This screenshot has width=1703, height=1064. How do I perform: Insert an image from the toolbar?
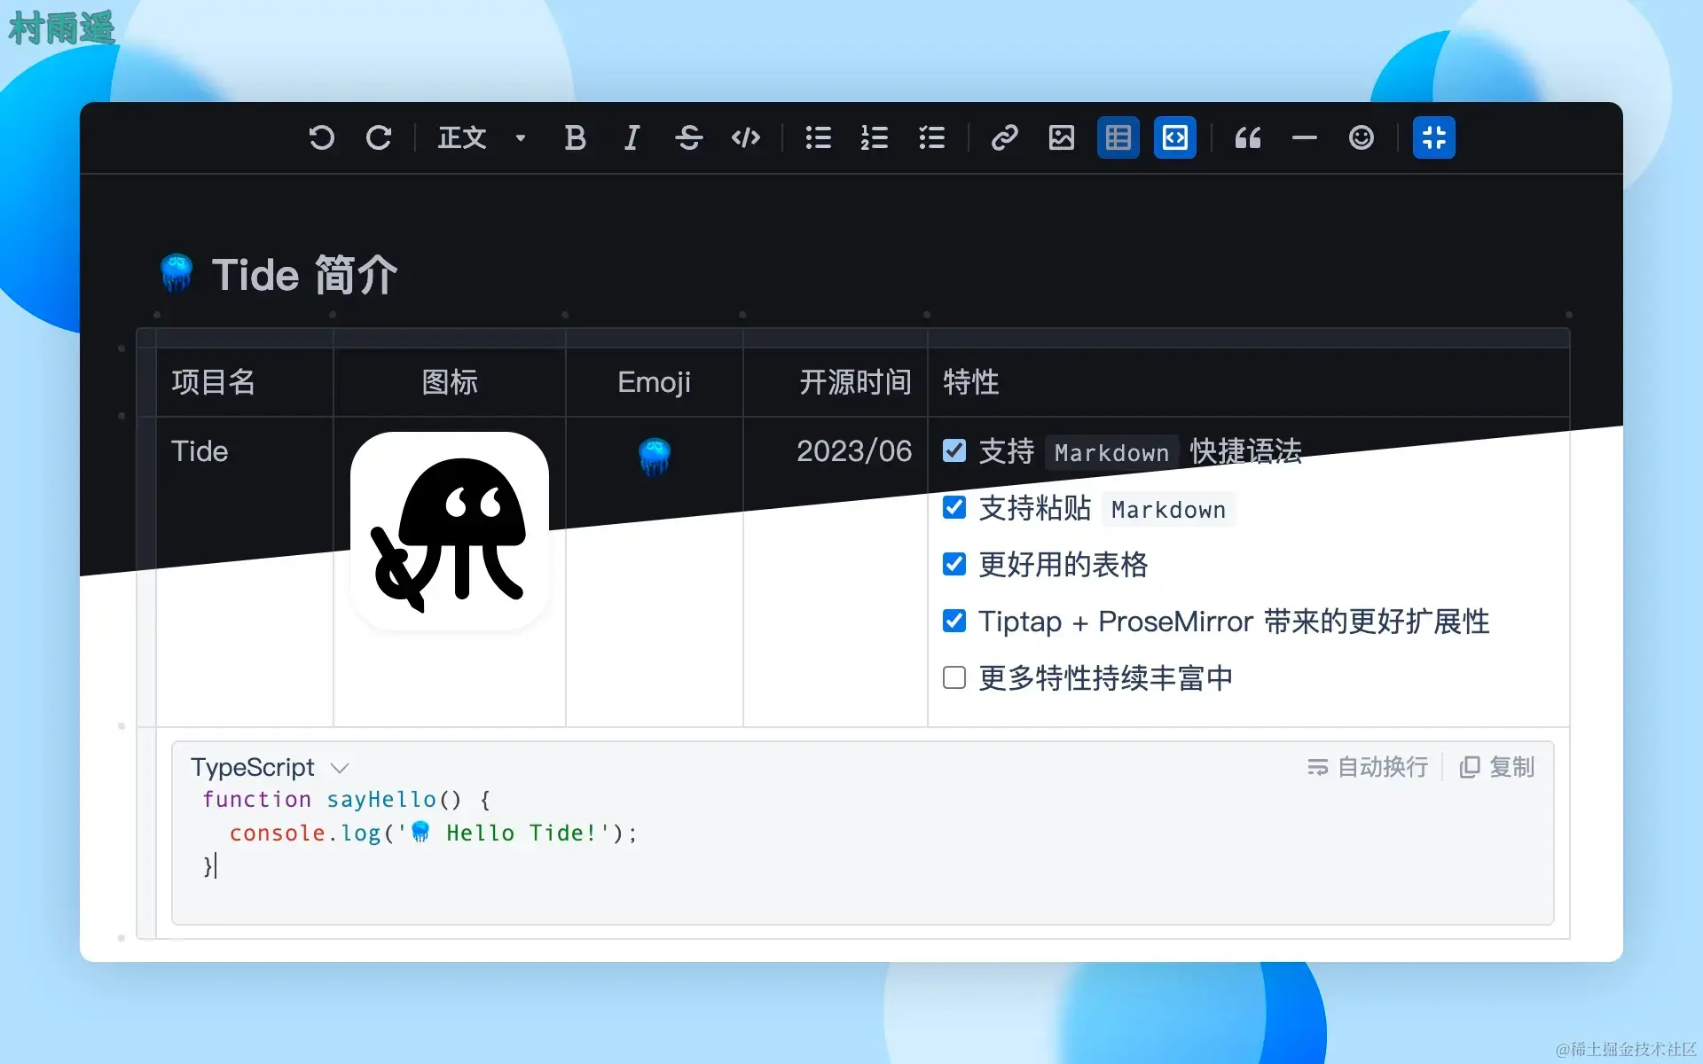[1061, 137]
